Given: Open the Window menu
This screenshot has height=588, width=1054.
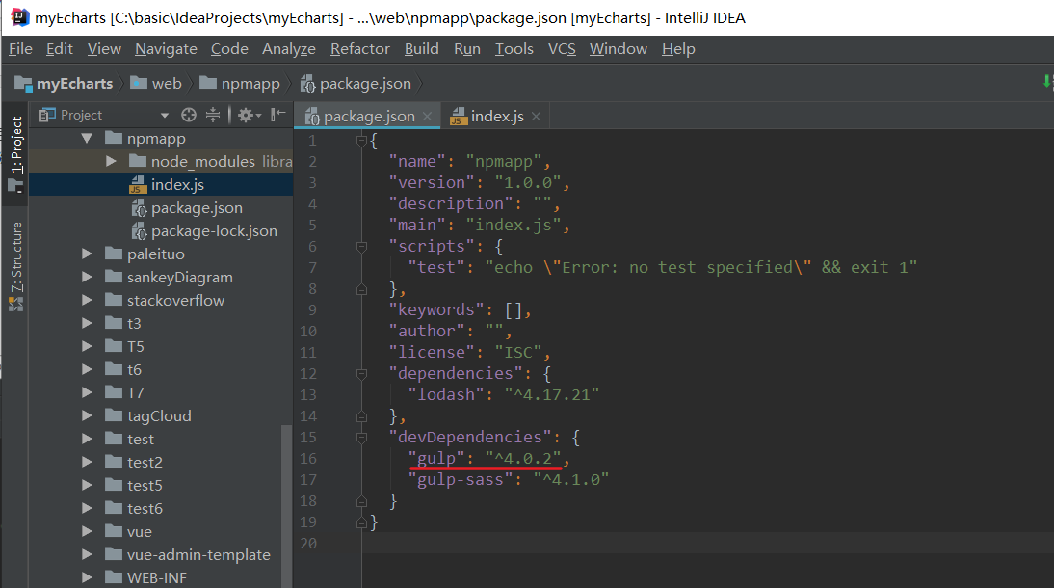Looking at the screenshot, I should (x=618, y=49).
